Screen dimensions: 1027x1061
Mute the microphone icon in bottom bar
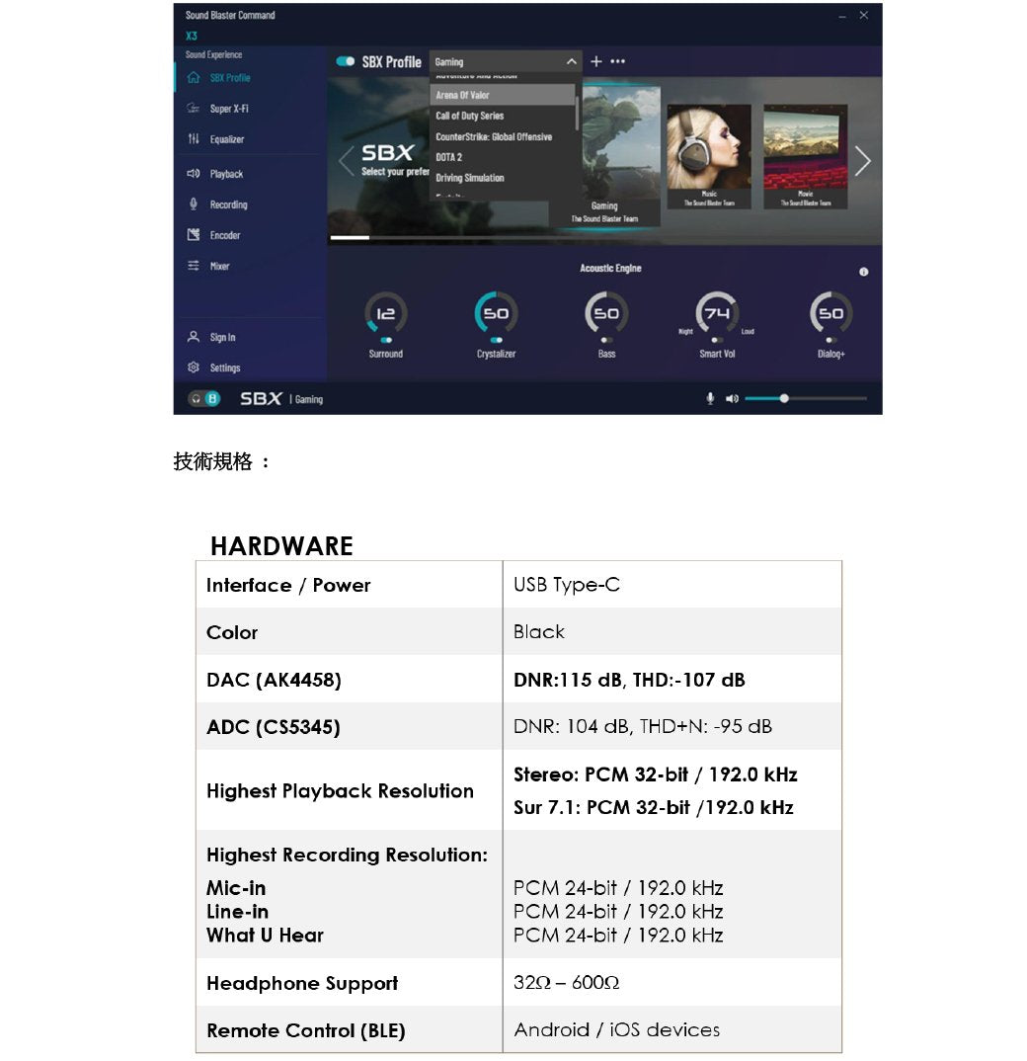click(x=709, y=399)
